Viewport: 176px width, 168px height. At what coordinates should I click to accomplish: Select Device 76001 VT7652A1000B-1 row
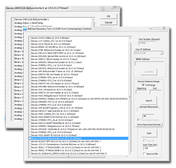[66, 148]
